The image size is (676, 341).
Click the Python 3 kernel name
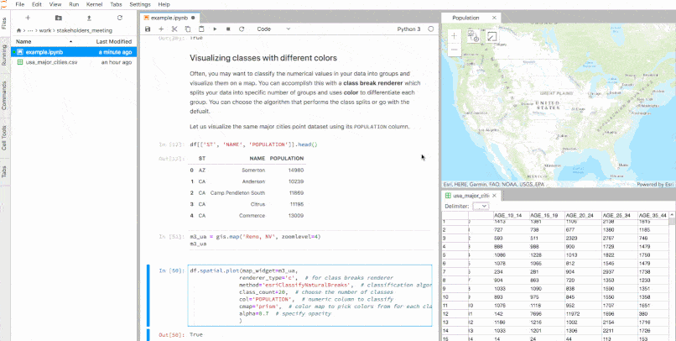click(x=408, y=29)
